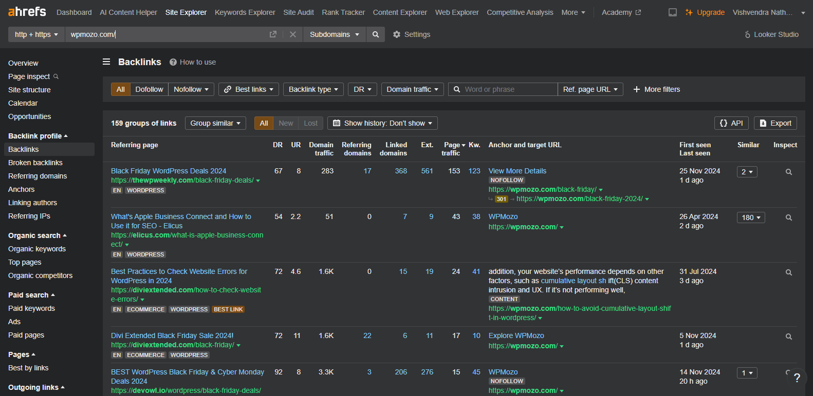This screenshot has height=396, width=813.
Task: Open the More navigation menu
Action: (x=574, y=12)
